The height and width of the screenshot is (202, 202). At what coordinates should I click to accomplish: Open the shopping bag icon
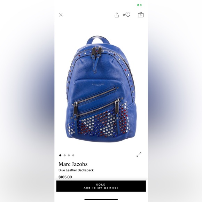click(x=141, y=15)
